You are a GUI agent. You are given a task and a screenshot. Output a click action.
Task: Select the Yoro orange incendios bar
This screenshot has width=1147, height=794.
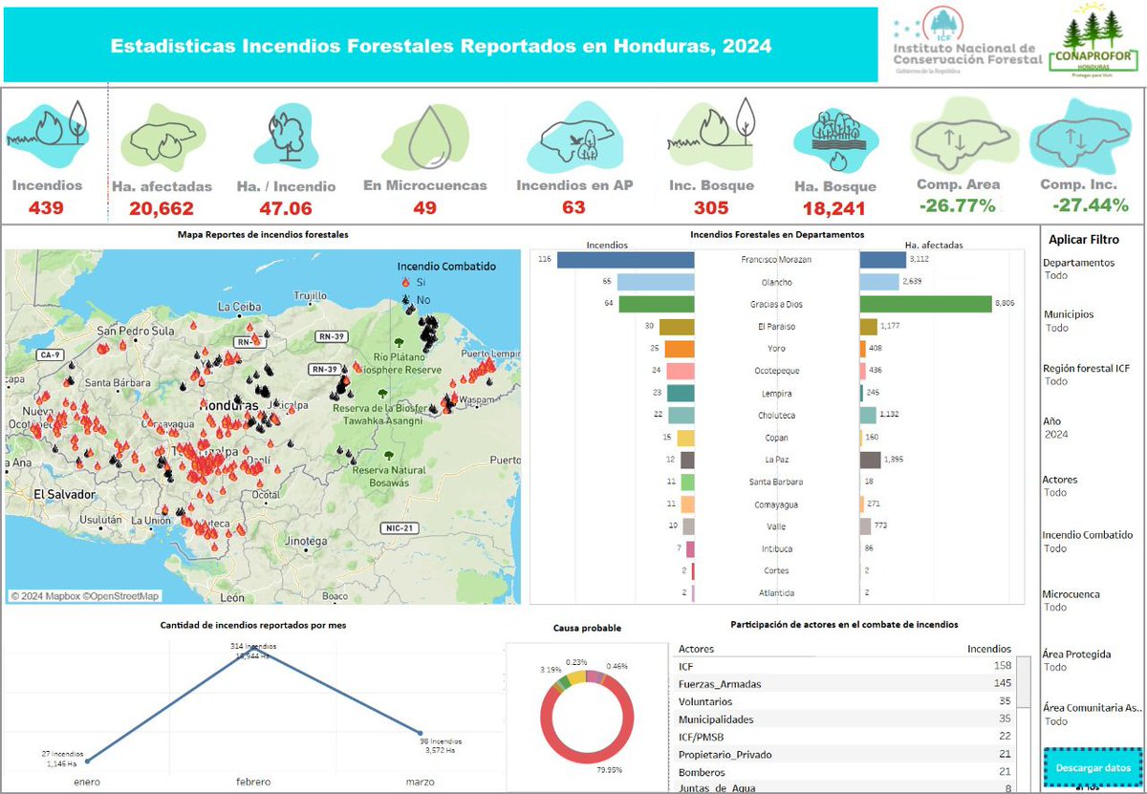click(x=680, y=349)
